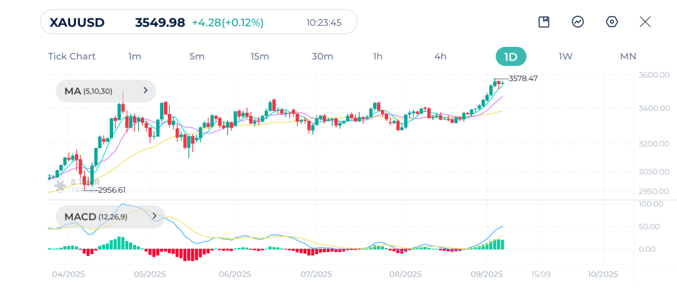This screenshot has height=299, width=677.
Task: Switch to weekly 1W timeframe
Action: (x=565, y=56)
